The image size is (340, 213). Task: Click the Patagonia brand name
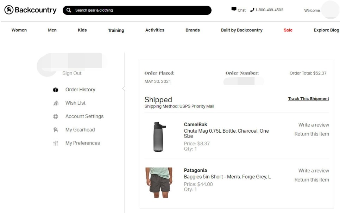pos(195,170)
